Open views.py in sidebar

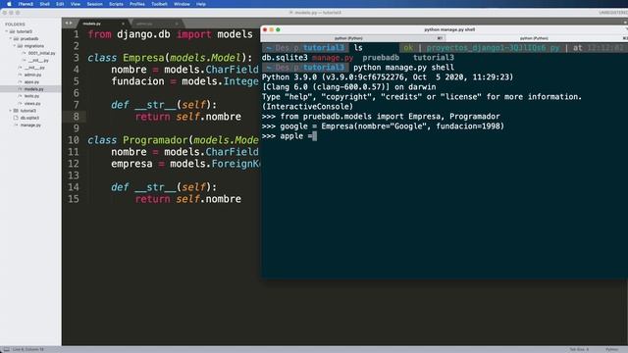32,104
